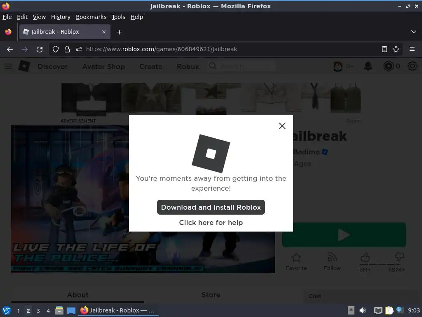Open the Tools menu

(118, 17)
